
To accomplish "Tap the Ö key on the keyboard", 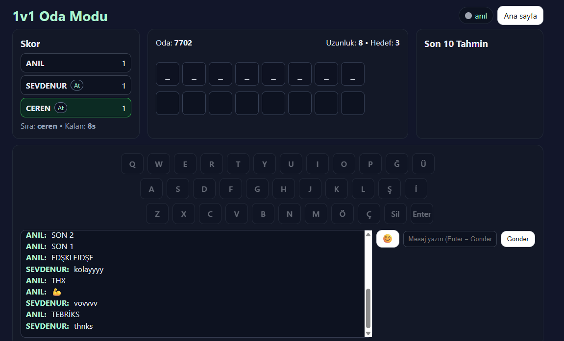I will [343, 214].
